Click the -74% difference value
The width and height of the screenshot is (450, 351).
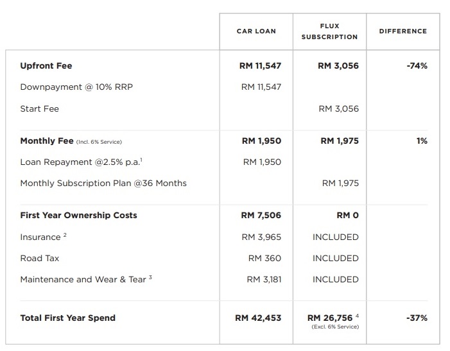point(417,65)
